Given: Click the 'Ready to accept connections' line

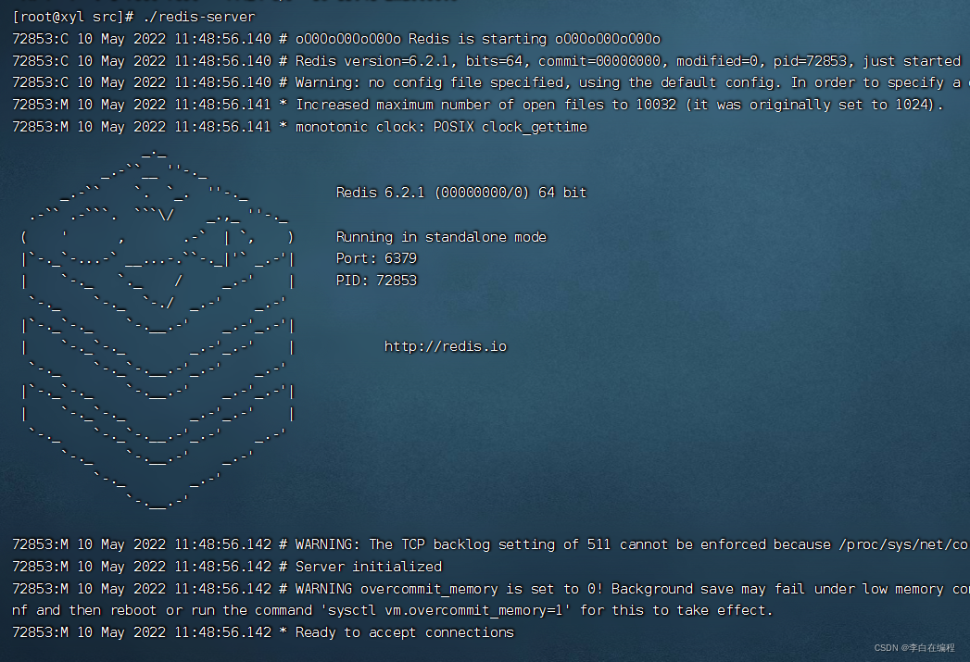Looking at the screenshot, I should coord(263,632).
